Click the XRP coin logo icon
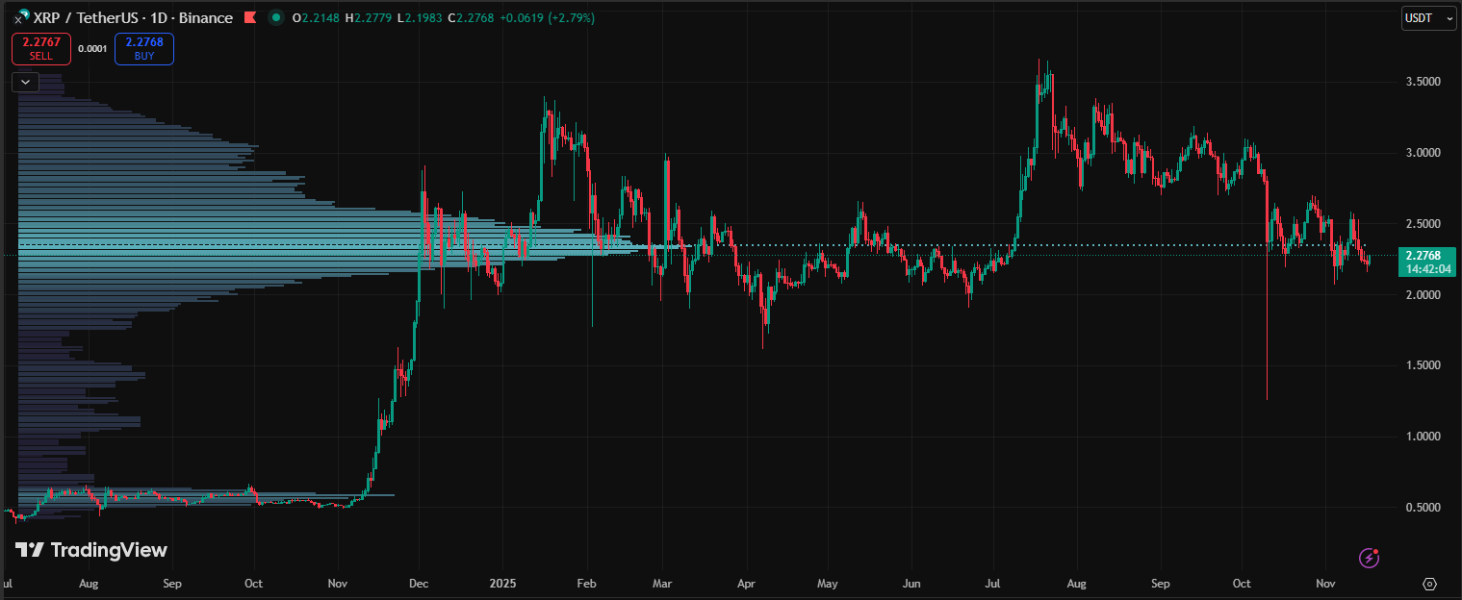This screenshot has height=600, width=1462. (19, 18)
